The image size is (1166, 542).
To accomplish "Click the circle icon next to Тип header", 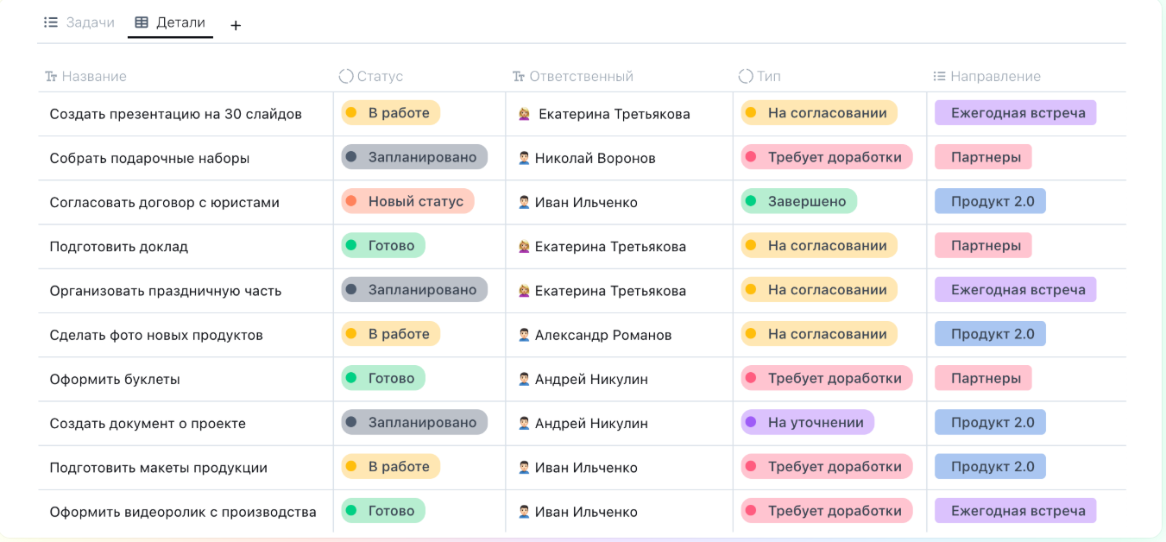I will click(743, 77).
